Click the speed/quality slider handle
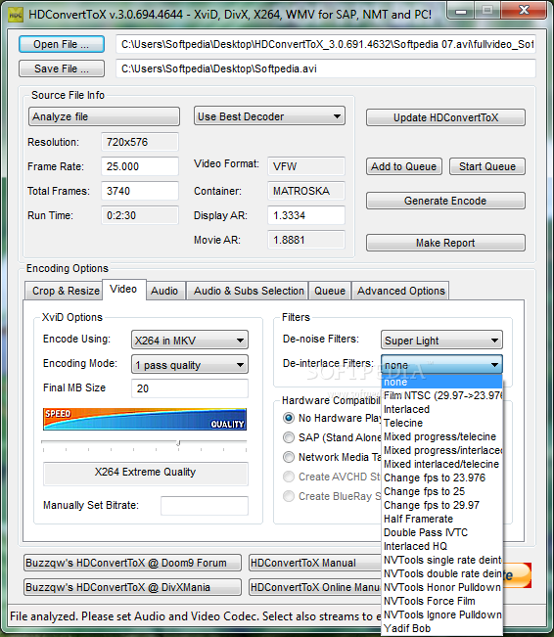The image size is (554, 637). click(178, 443)
